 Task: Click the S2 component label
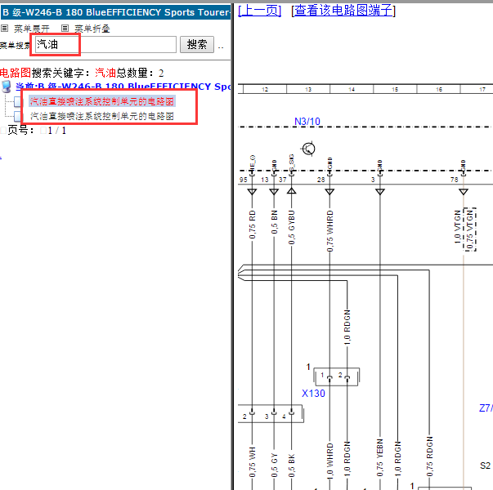coord(486,465)
